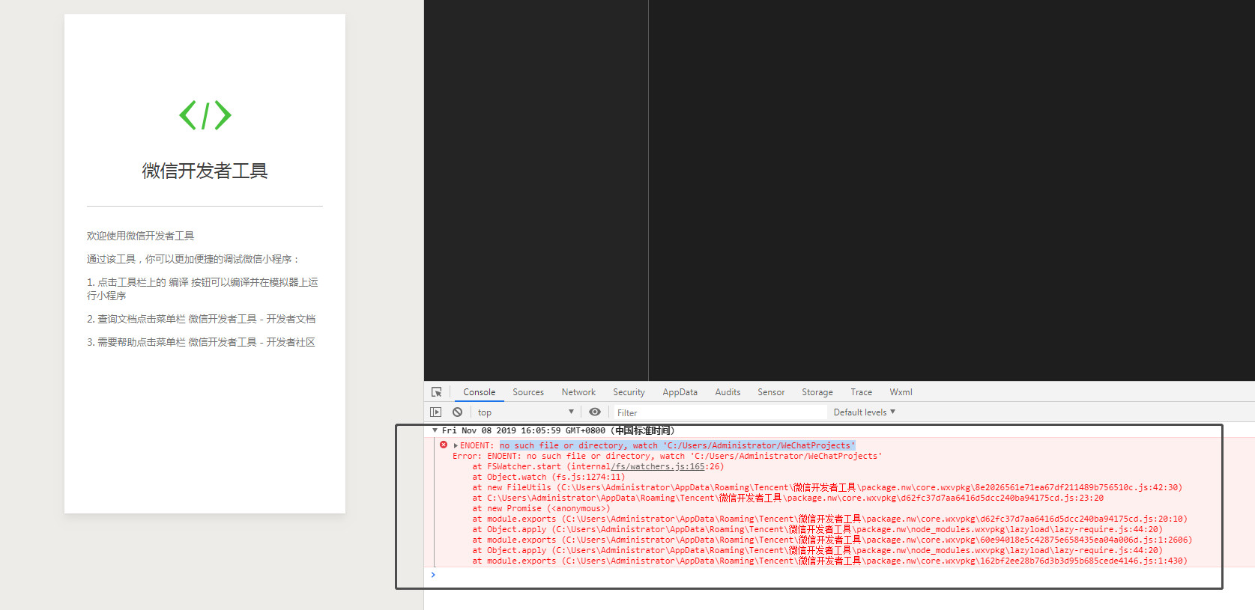This screenshot has width=1255, height=610.
Task: Open the Trace tab
Action: (x=861, y=392)
